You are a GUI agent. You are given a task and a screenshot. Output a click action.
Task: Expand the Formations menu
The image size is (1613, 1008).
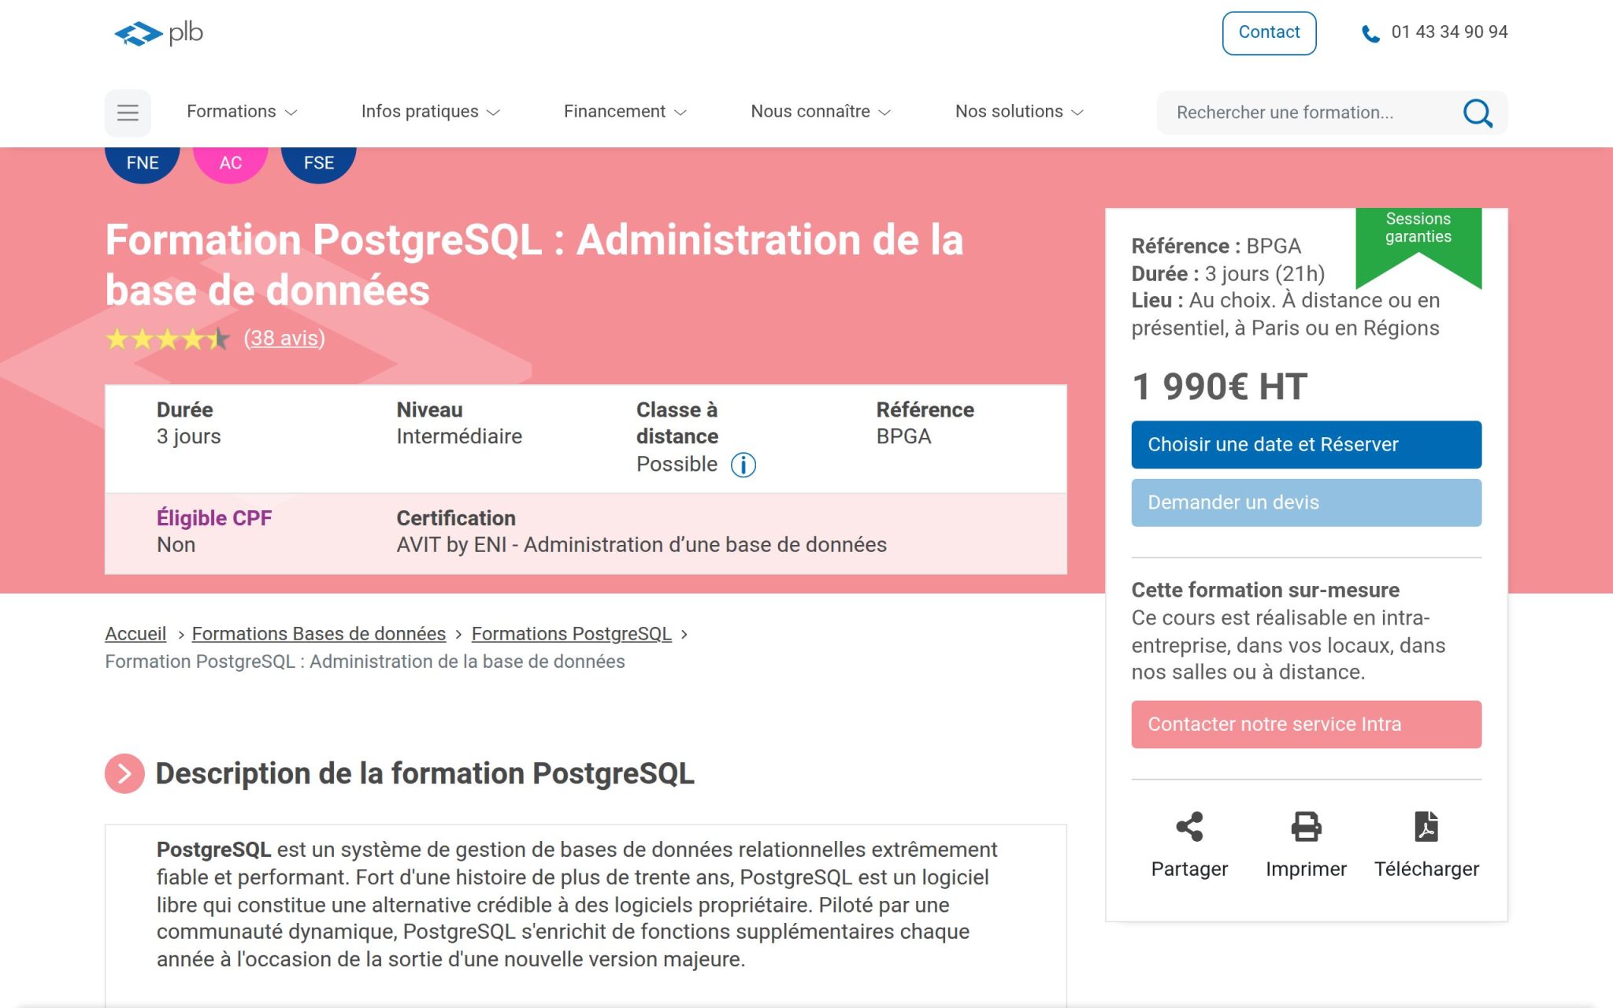pyautogui.click(x=242, y=112)
